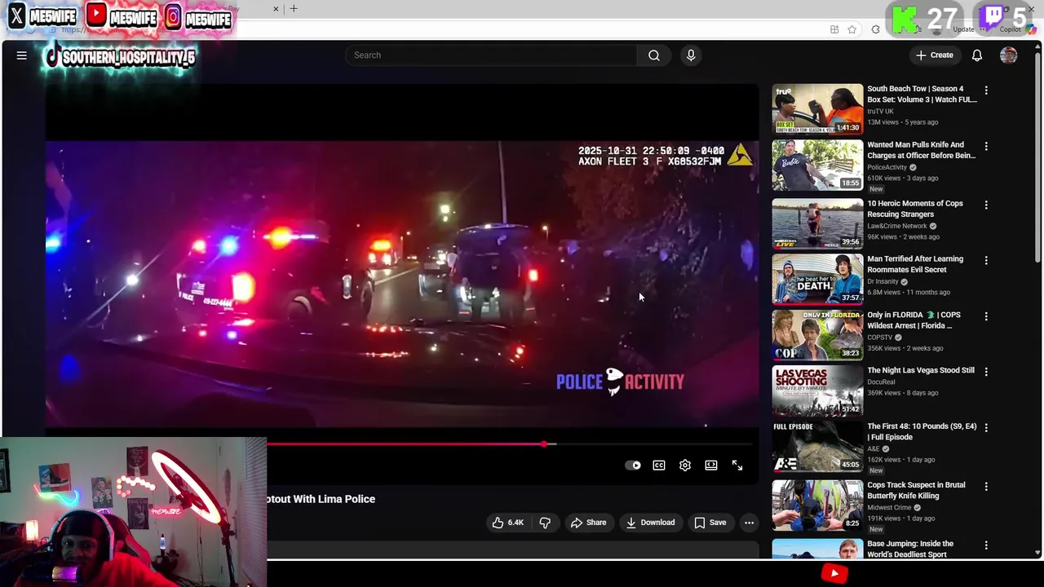Screen dimensions: 1044x587
Task: Toggle the autoplay switch
Action: [633, 466]
